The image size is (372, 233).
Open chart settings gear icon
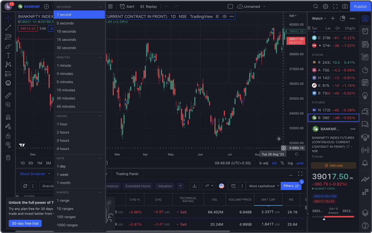tap(326, 7)
